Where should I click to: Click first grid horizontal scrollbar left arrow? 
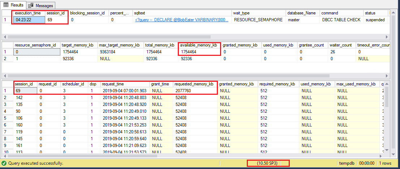tap(5, 37)
